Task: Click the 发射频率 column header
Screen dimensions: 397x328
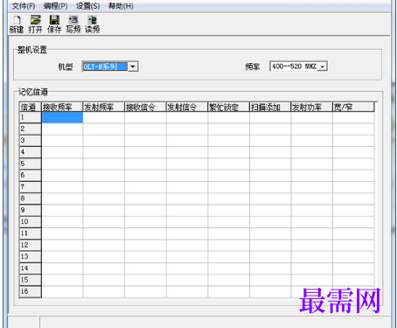Action: coord(104,107)
